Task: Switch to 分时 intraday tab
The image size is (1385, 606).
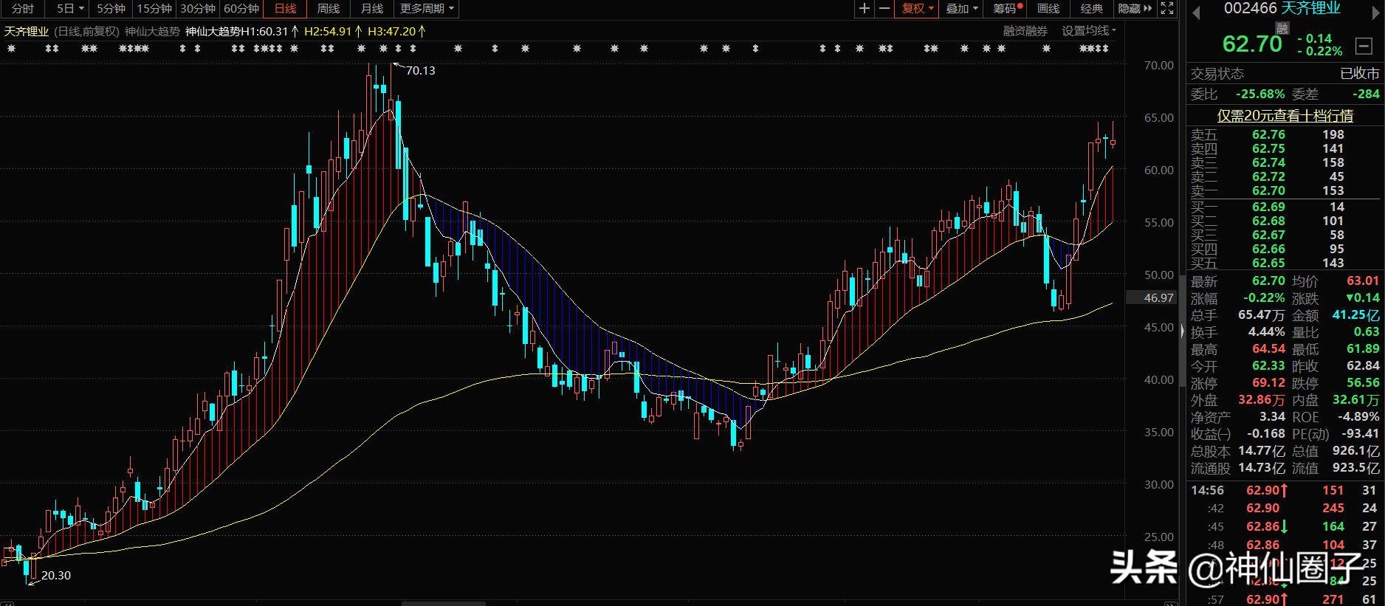Action: 23,9
